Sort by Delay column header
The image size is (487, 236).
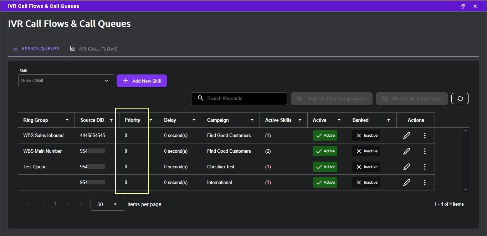(170, 120)
